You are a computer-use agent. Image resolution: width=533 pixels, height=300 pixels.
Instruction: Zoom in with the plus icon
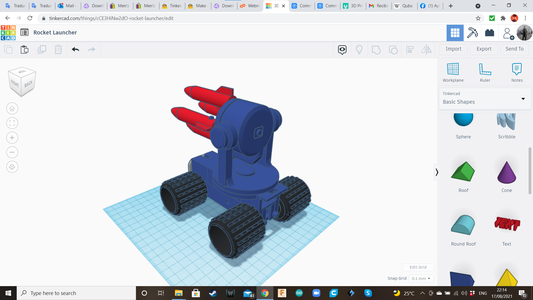click(12, 138)
